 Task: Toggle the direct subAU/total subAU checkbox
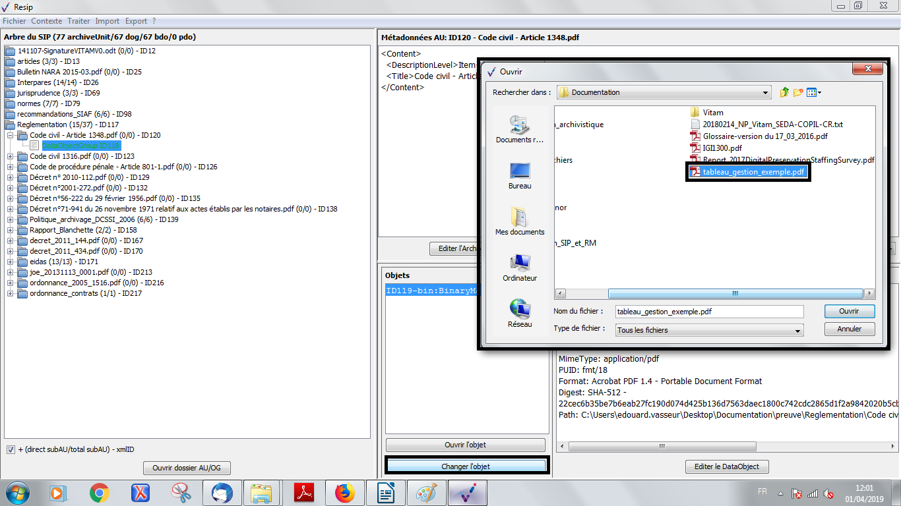pyautogui.click(x=11, y=449)
